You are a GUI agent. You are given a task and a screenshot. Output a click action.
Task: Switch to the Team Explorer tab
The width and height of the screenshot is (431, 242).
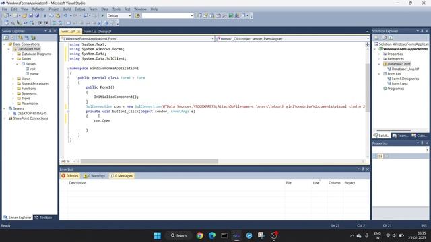click(400, 136)
